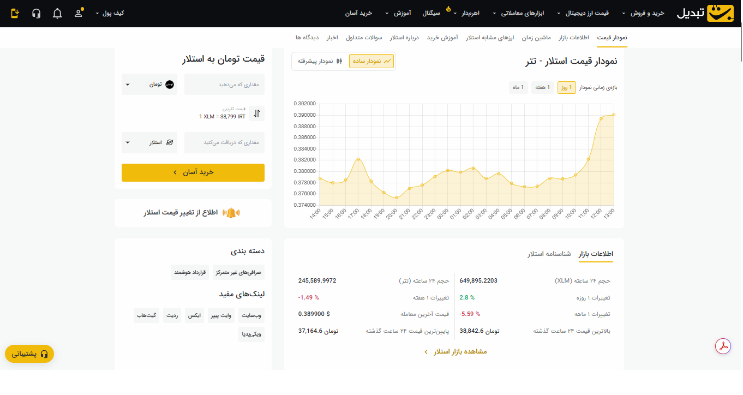The image size is (743, 395).
Task: Select the 1 ماه chart time range
Action: point(518,87)
